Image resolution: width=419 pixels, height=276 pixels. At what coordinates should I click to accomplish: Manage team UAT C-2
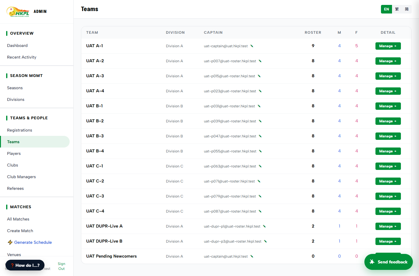tap(388, 181)
